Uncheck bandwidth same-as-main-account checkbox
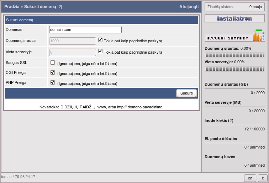Viewport: 269px width, 183px height. tap(100, 41)
